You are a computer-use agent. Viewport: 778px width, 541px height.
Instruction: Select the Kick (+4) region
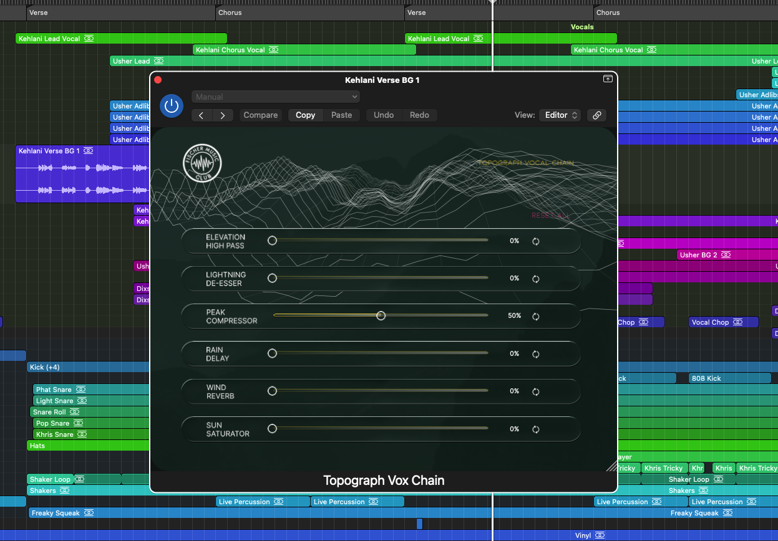[x=89, y=367]
